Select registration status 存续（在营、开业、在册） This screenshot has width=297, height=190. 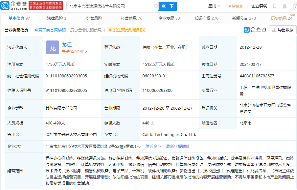pos(165,47)
